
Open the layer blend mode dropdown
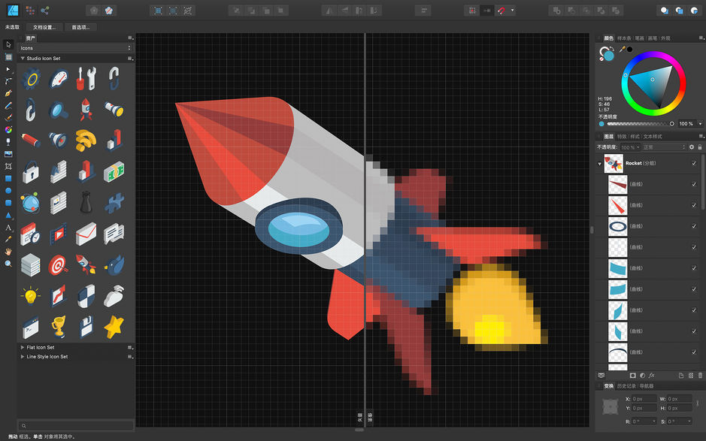664,147
